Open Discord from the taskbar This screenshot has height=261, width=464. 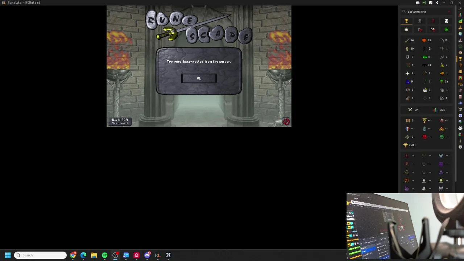pyautogui.click(x=147, y=255)
